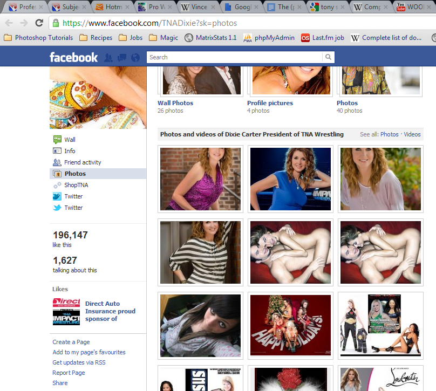Open the striped shirt photo thumbnail

coord(200,252)
